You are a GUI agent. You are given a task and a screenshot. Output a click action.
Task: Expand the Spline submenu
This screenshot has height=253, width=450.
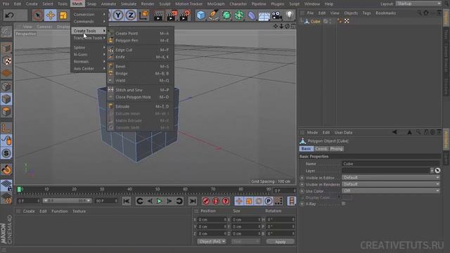(89, 47)
